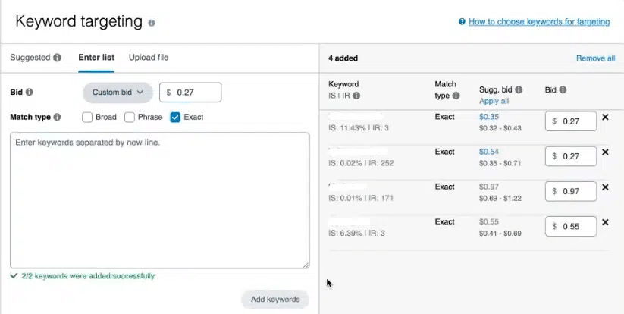The height and width of the screenshot is (314, 624).
Task: Click the Match type info icon above the checkboxes
Action: coord(58,118)
